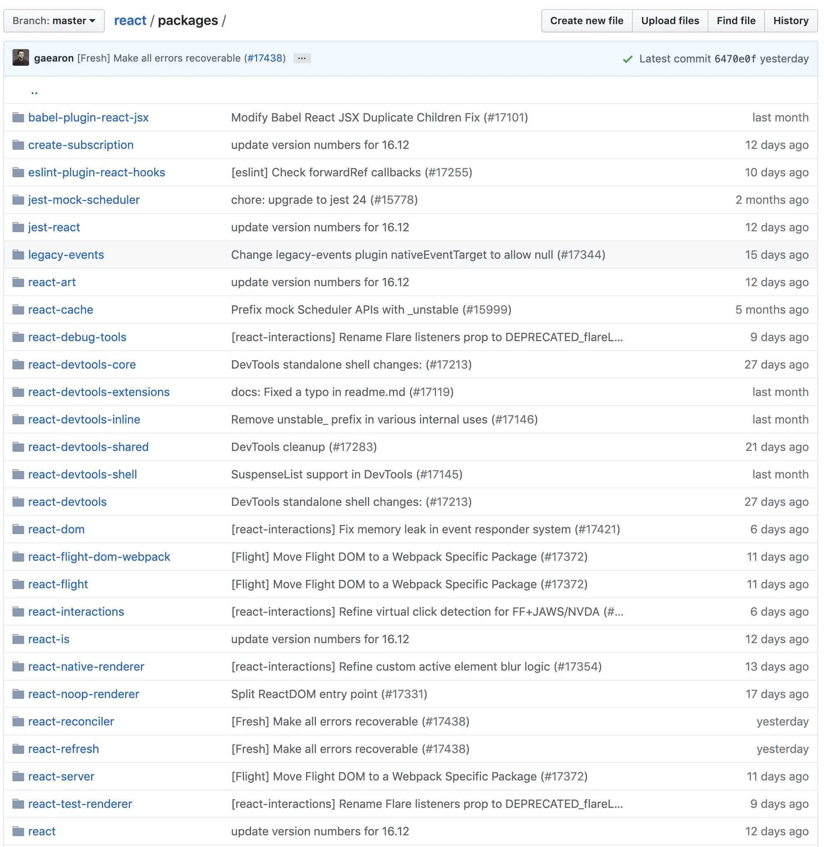Viewport: 824px width, 847px height.
Task: Click the Create new file button
Action: 587,21
